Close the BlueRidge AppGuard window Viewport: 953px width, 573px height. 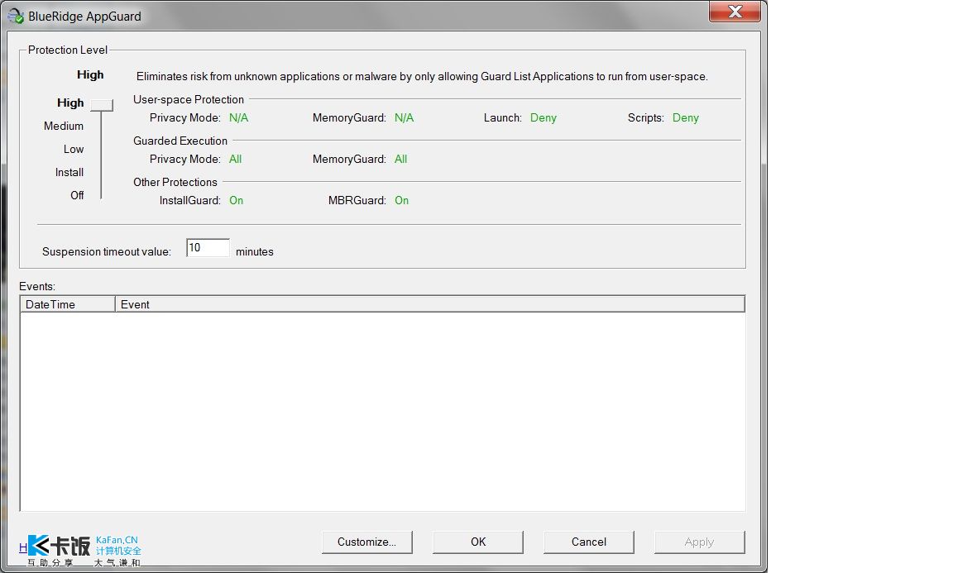735,12
